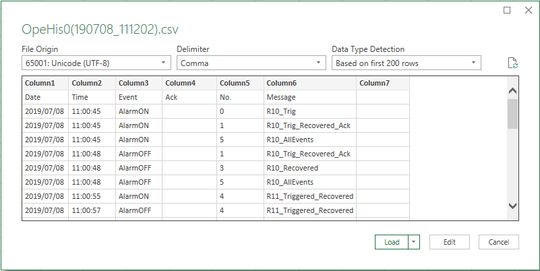The width and height of the screenshot is (540, 271).
Task: Select the Column1 header
Action: 45,83
